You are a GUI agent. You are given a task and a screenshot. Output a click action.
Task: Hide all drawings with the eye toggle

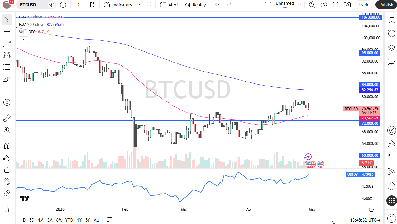click(x=7, y=181)
